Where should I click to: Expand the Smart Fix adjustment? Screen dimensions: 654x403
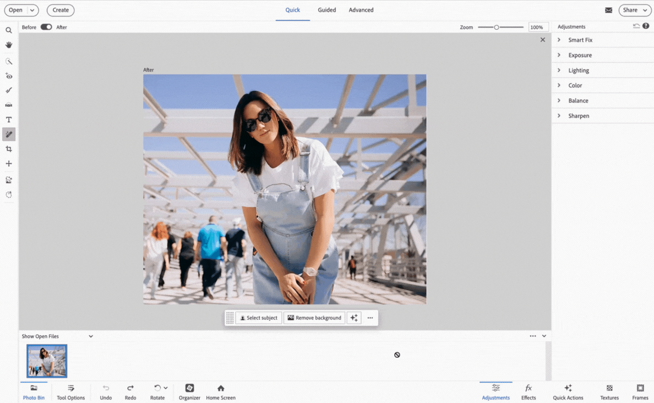580,40
